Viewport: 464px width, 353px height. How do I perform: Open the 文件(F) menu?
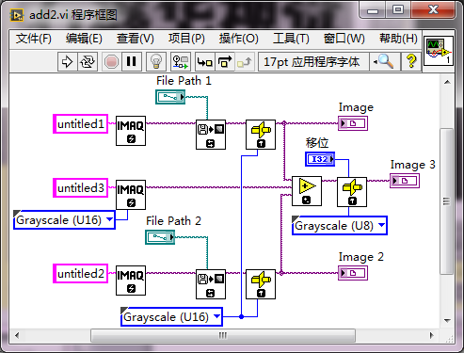tap(34, 39)
